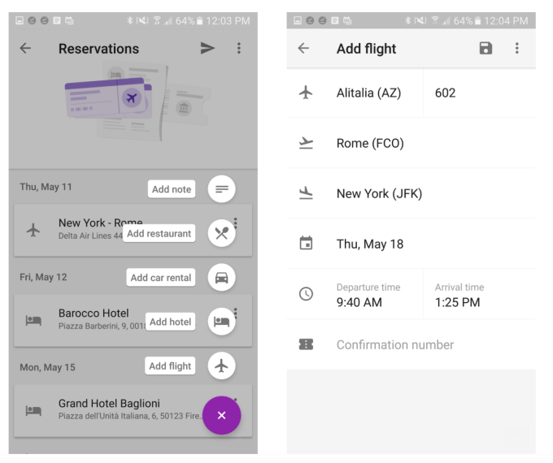Tap the ticket icon beside Confirmation number
The height and width of the screenshot is (463, 553).
point(306,344)
